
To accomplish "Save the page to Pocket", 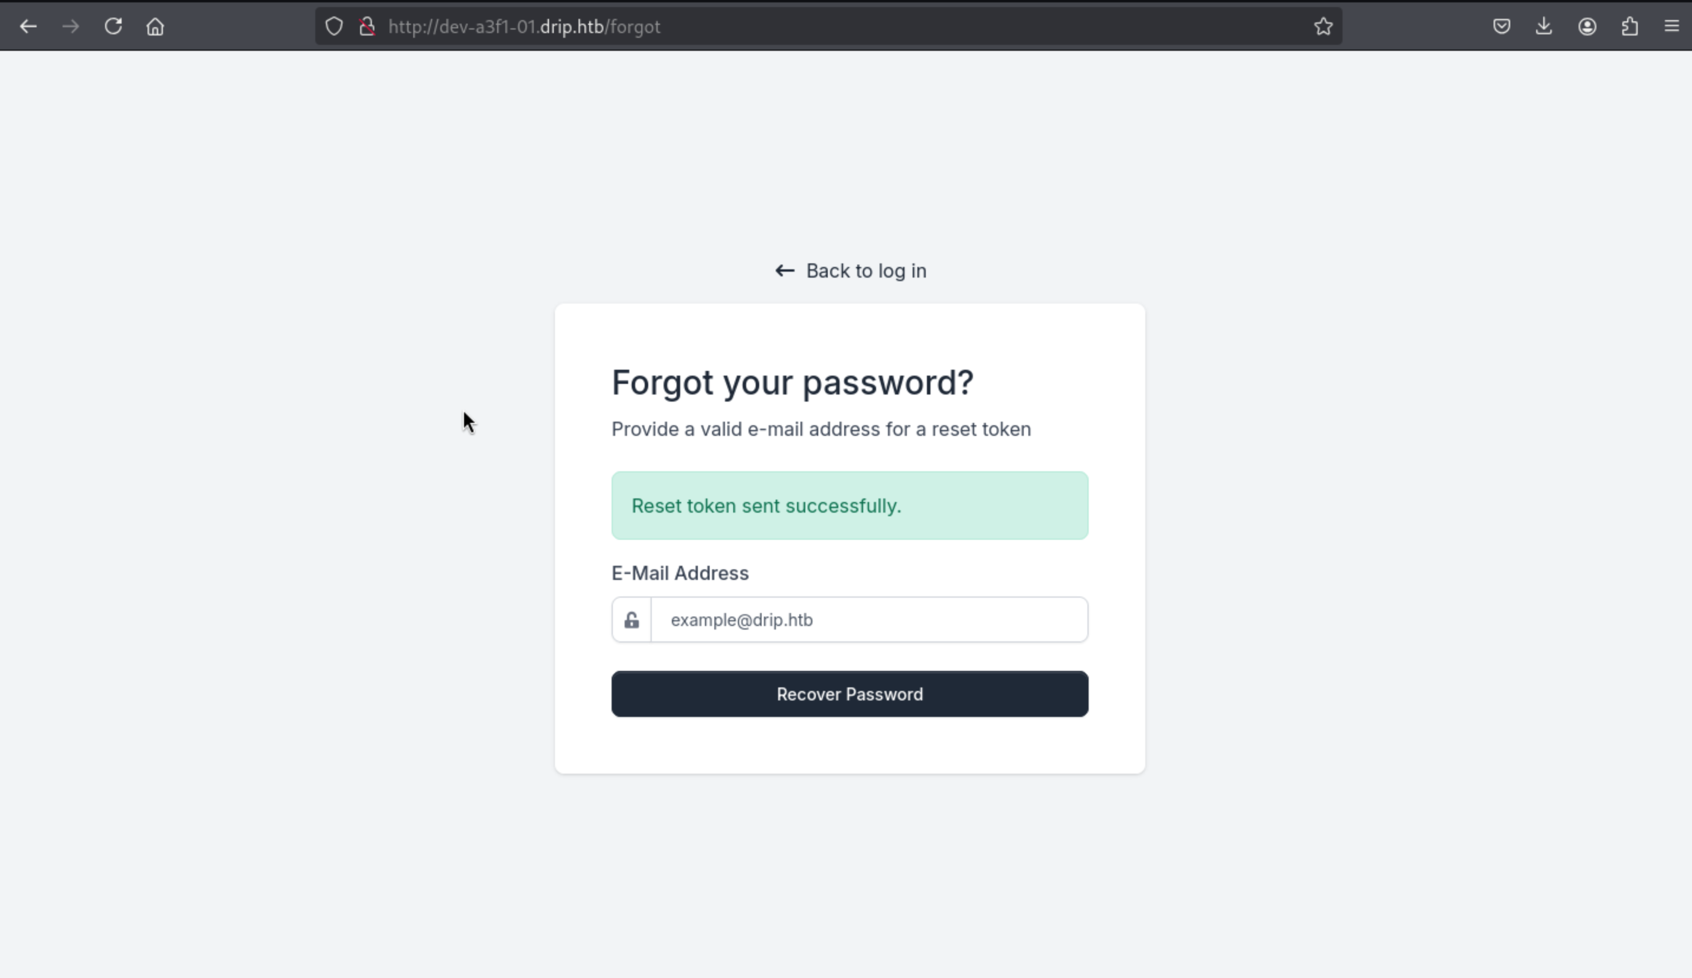I will coord(1501,27).
